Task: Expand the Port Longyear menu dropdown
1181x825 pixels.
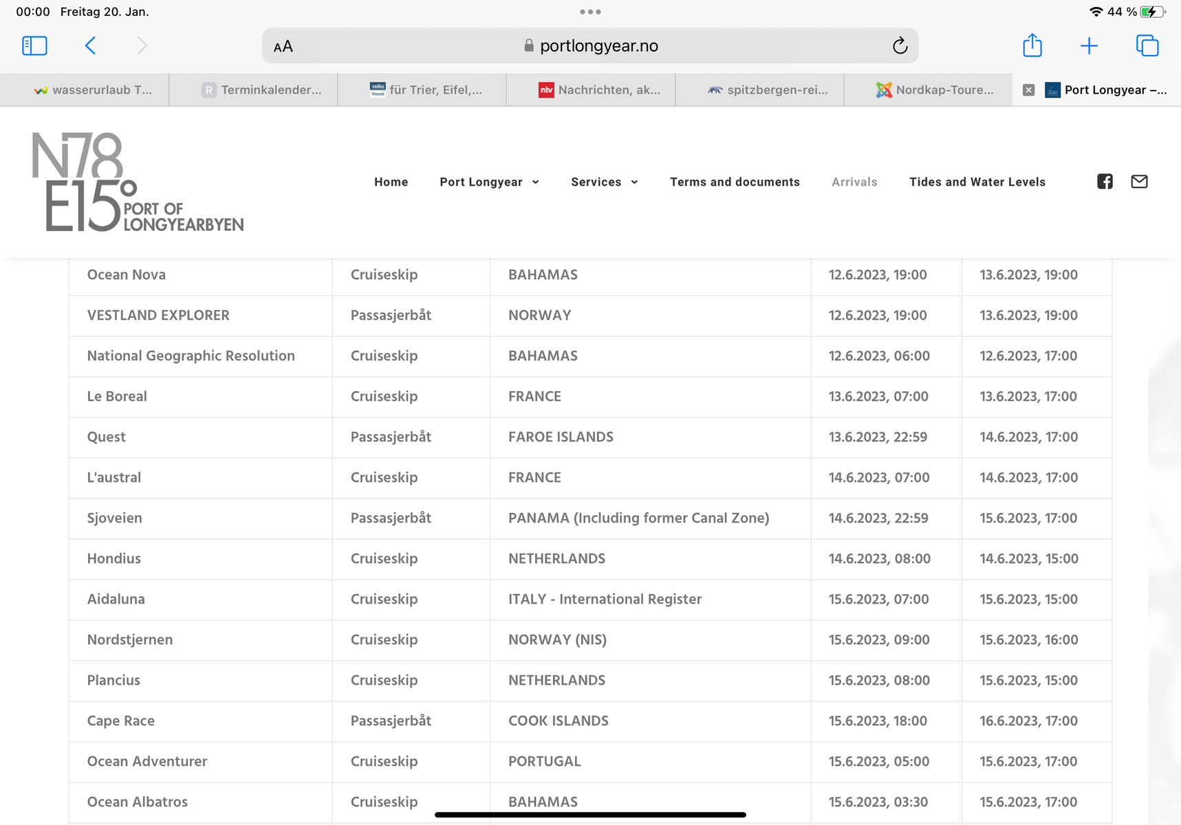Action: tap(489, 182)
